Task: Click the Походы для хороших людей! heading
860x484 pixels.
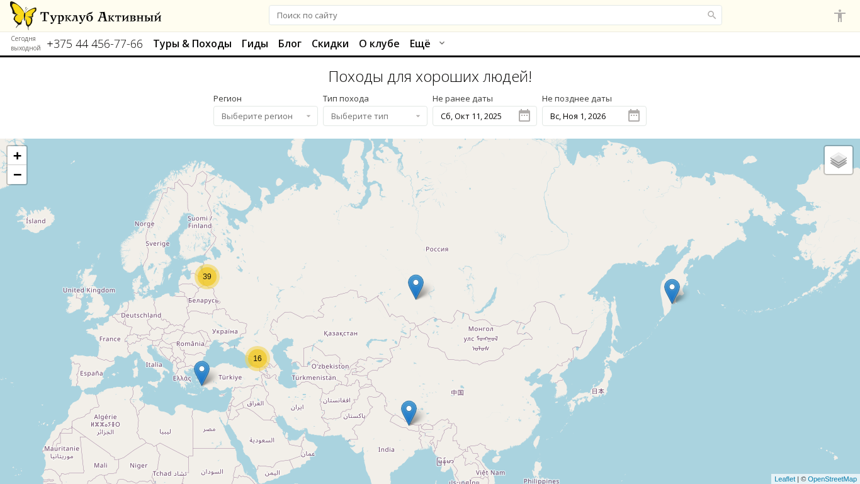Action: click(x=430, y=77)
